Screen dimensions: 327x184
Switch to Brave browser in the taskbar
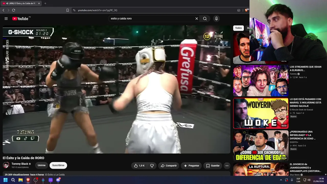(28, 180)
